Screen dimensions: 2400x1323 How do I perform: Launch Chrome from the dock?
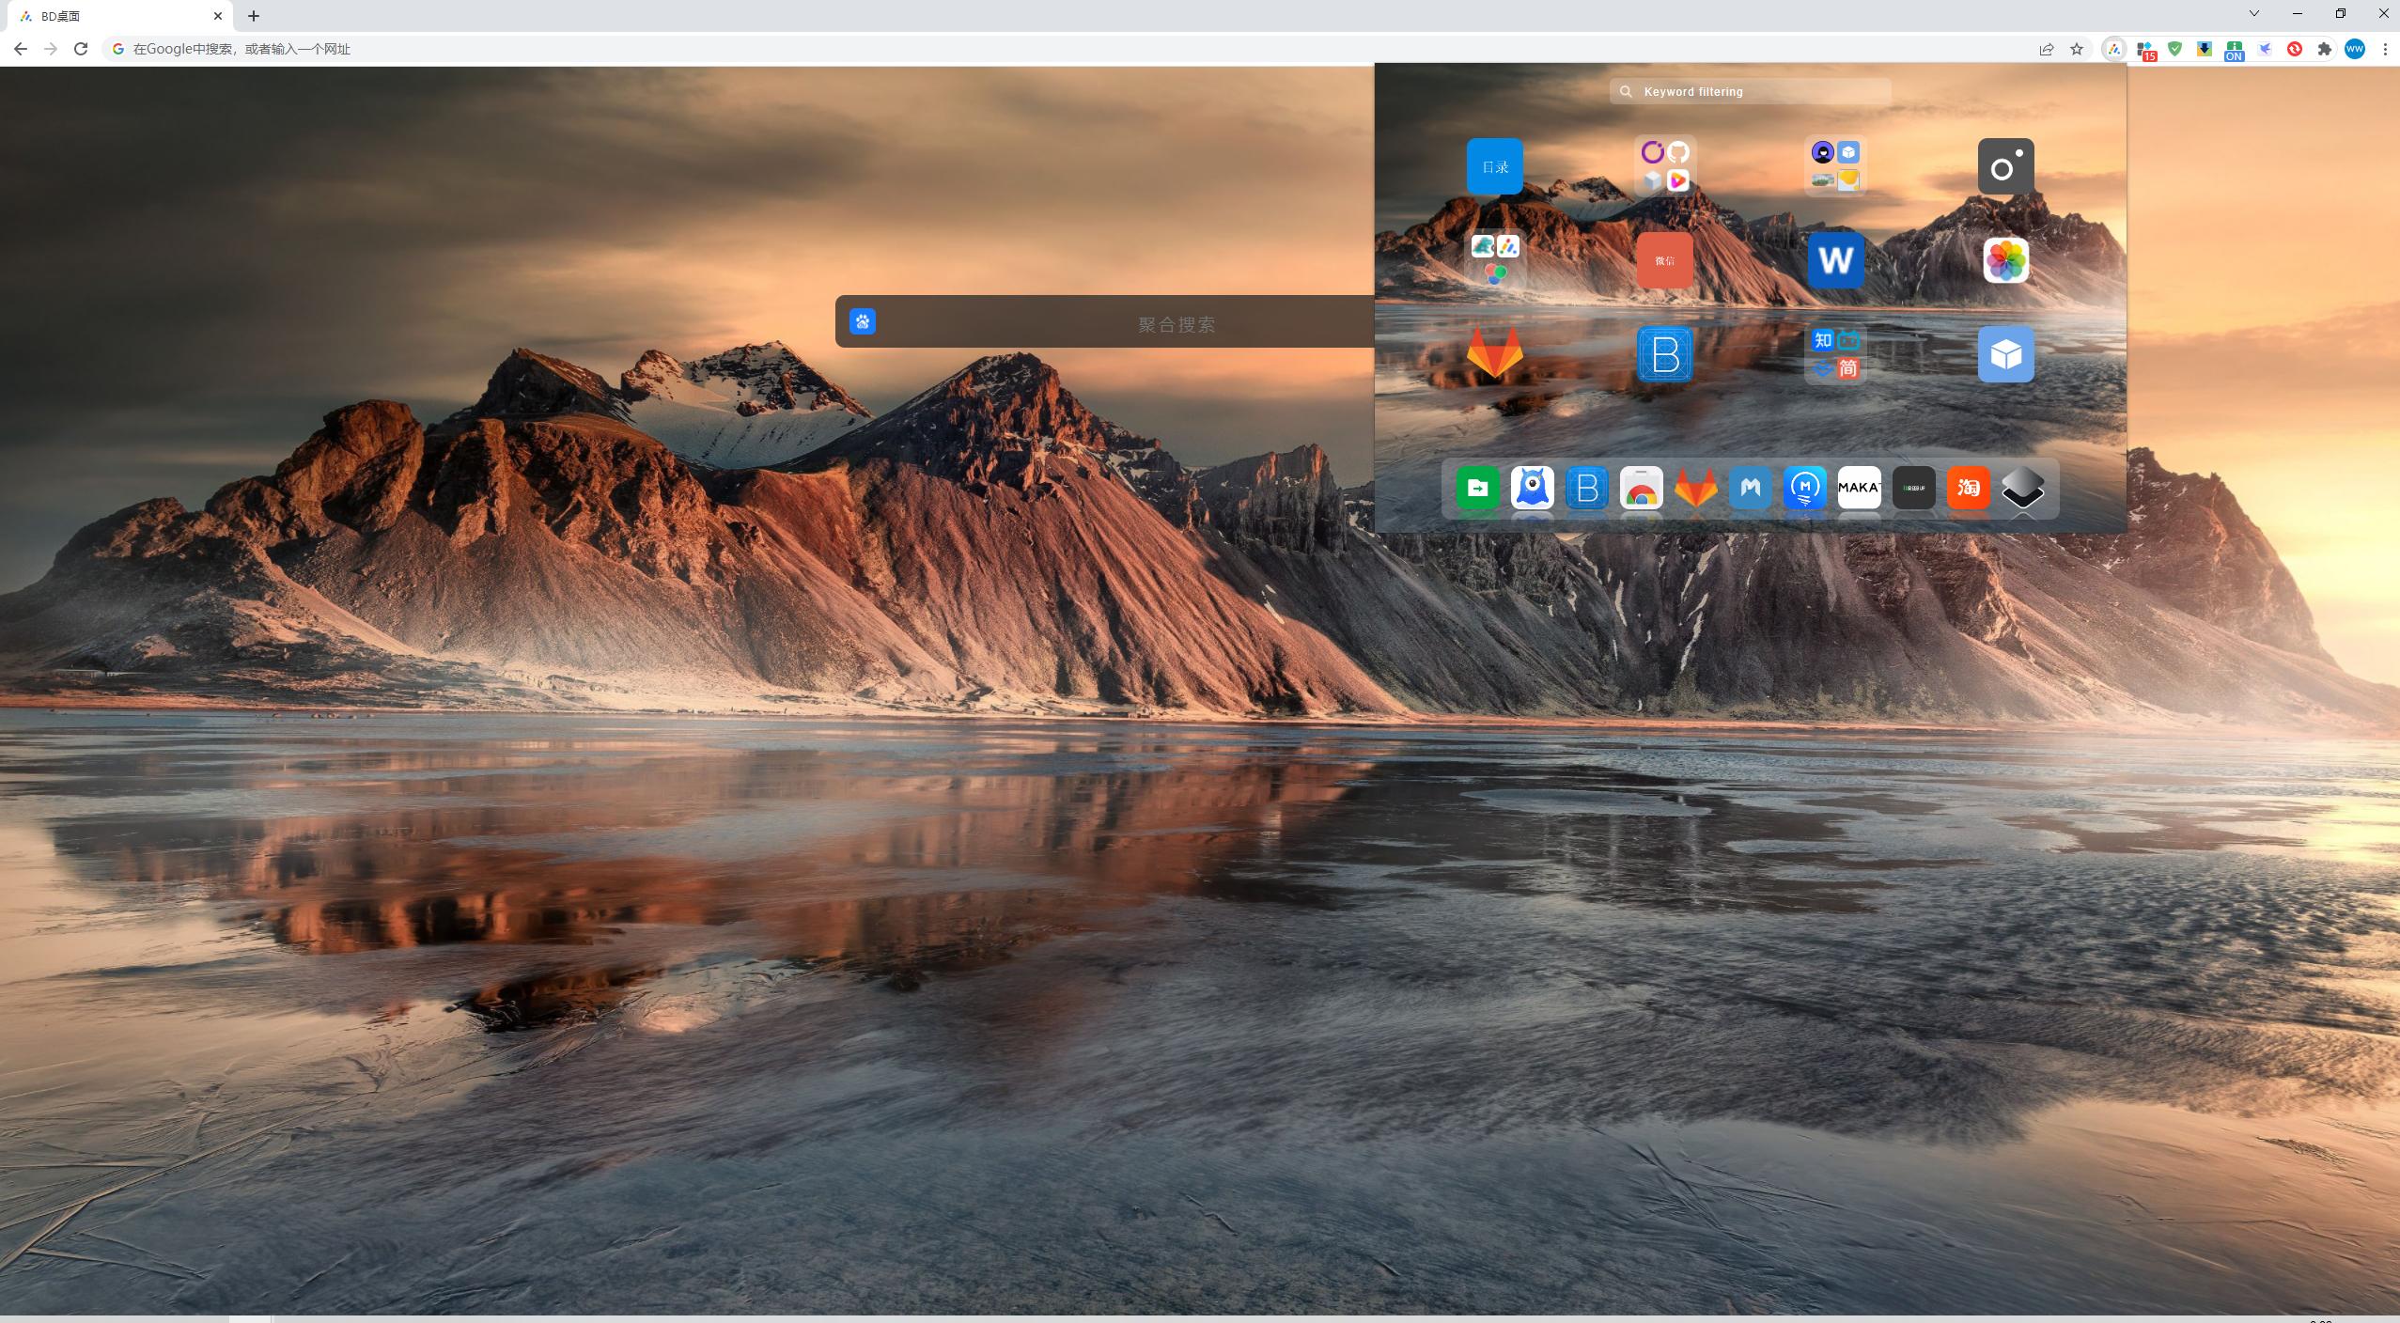click(x=1641, y=488)
